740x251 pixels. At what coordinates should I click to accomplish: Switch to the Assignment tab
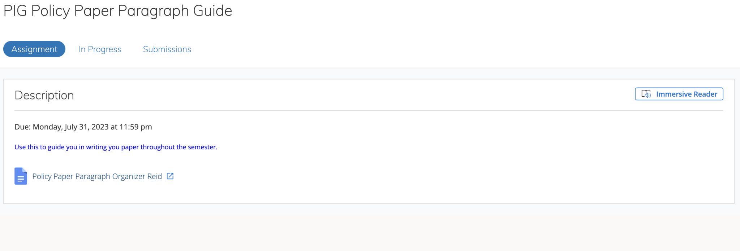[x=34, y=49]
